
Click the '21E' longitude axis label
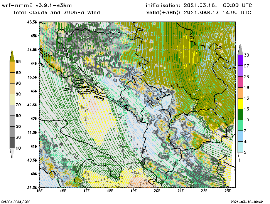pyautogui.click(x=181, y=191)
